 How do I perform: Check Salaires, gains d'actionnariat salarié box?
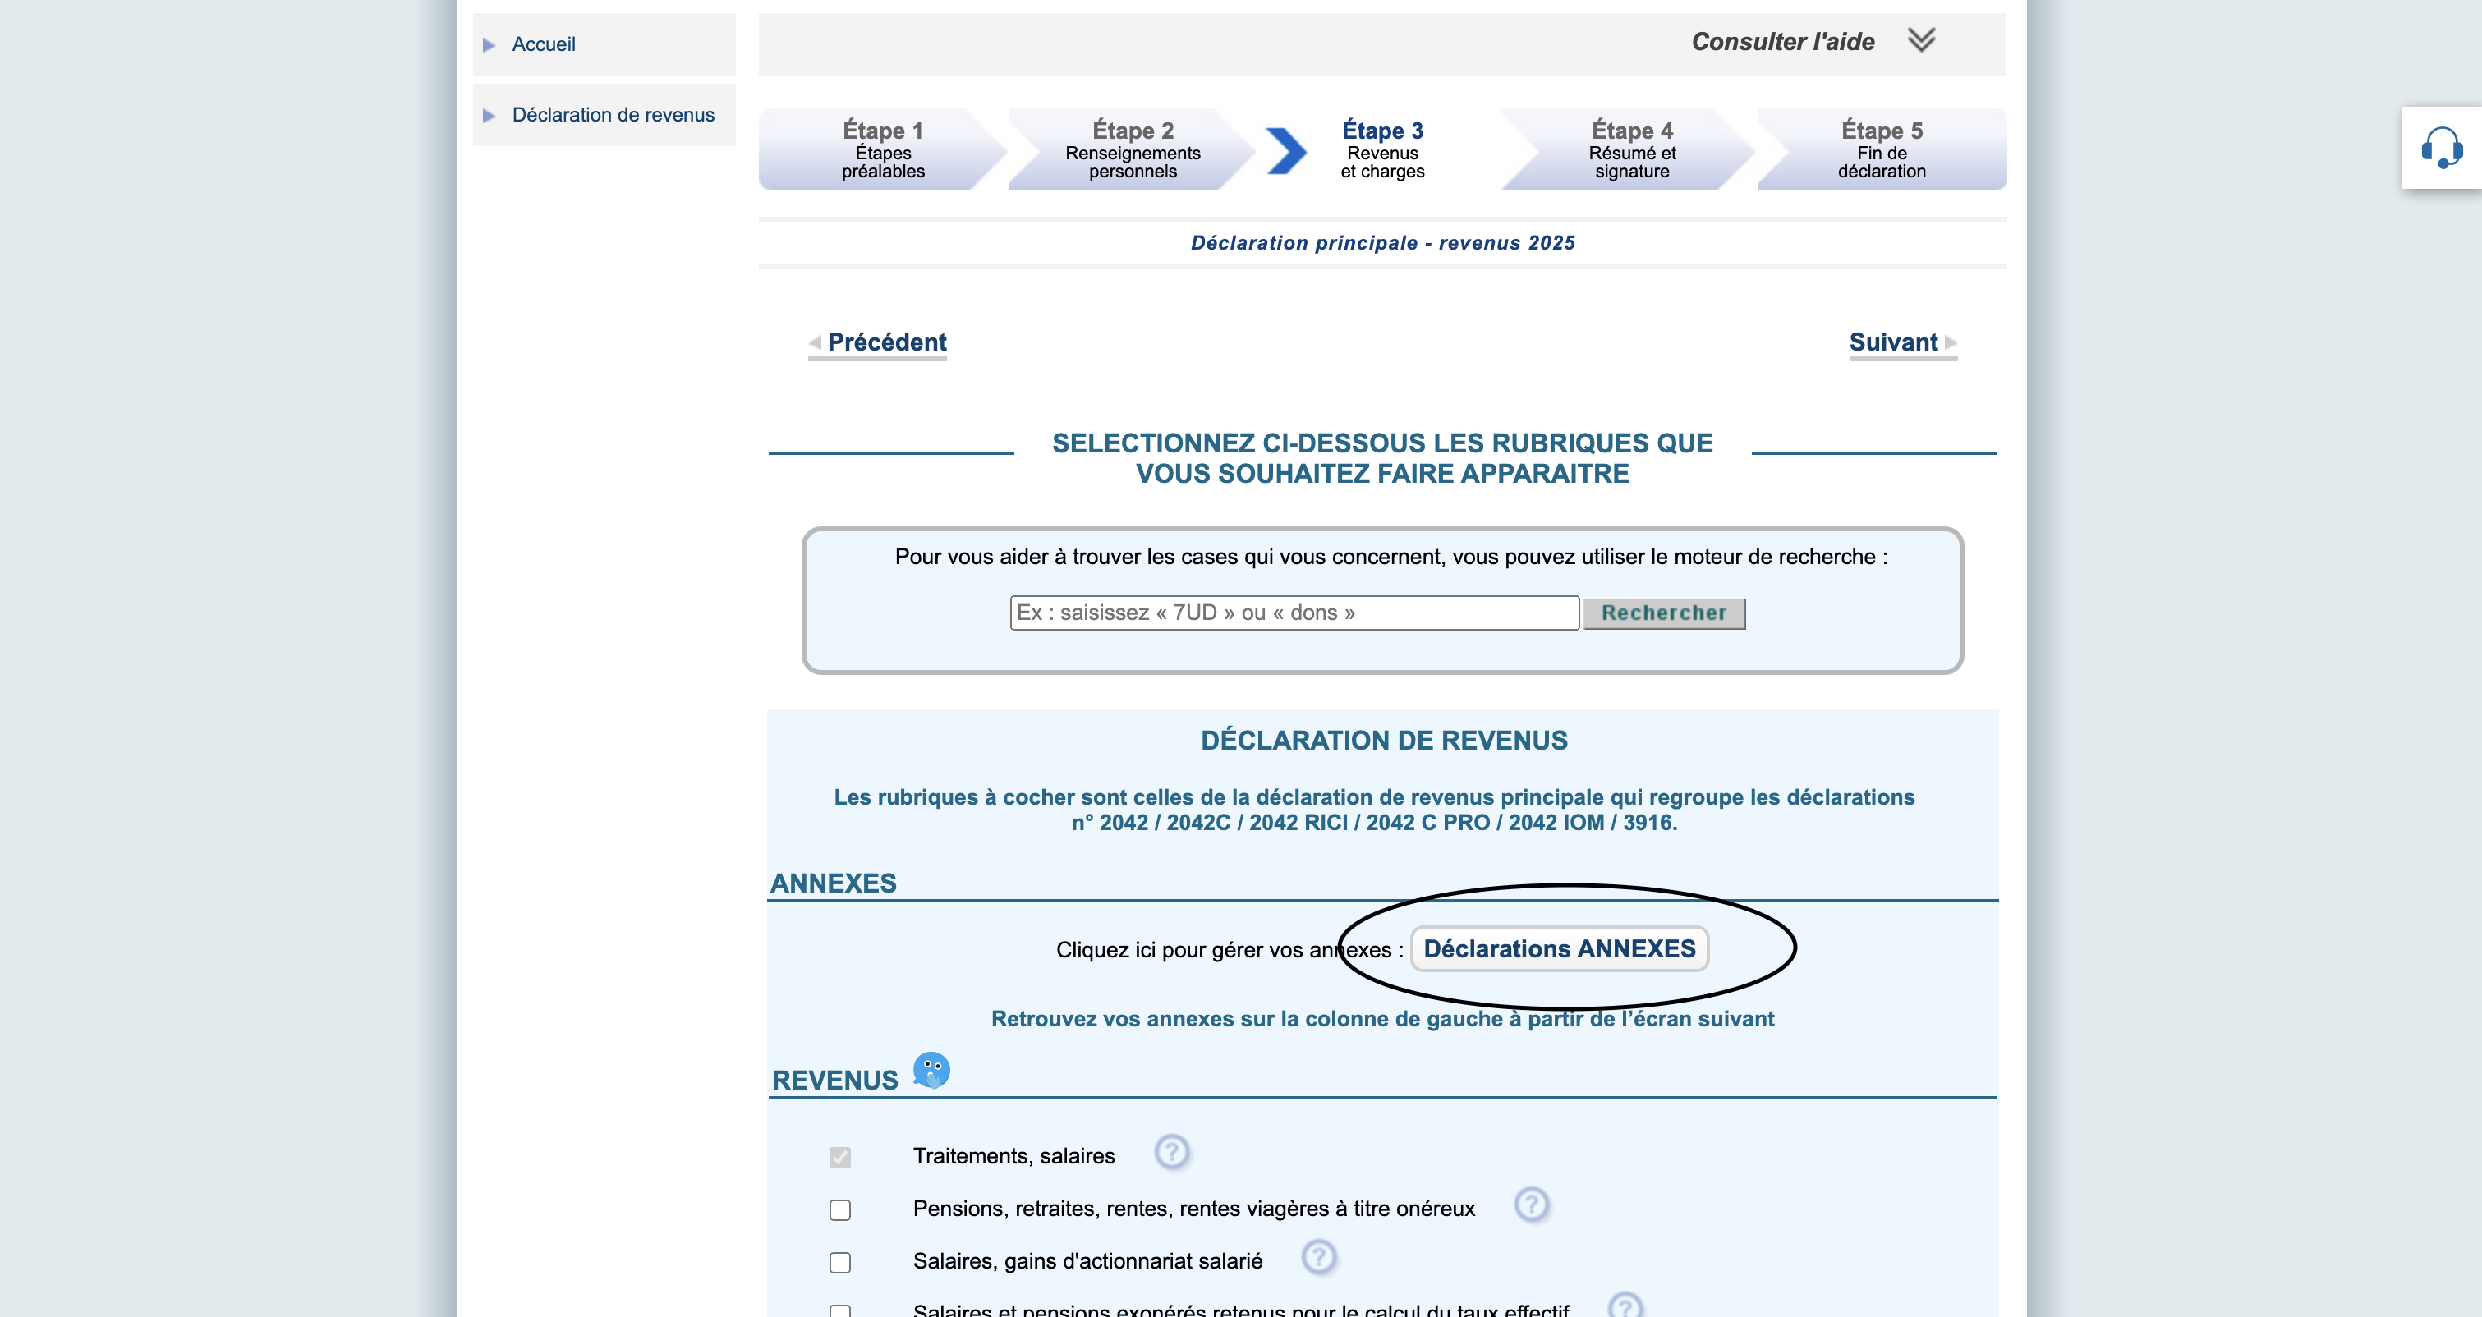[x=840, y=1262]
